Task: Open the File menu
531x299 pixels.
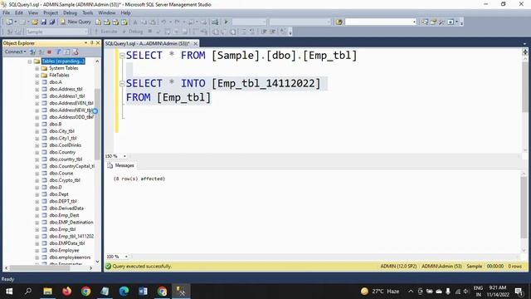Action: pyautogui.click(x=6, y=13)
